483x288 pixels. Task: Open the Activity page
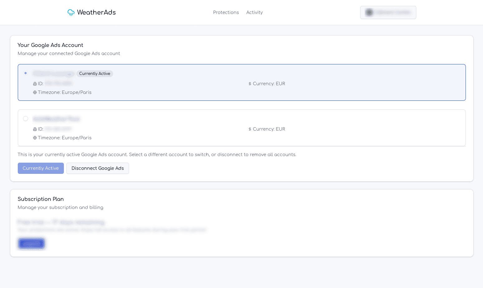[254, 12]
